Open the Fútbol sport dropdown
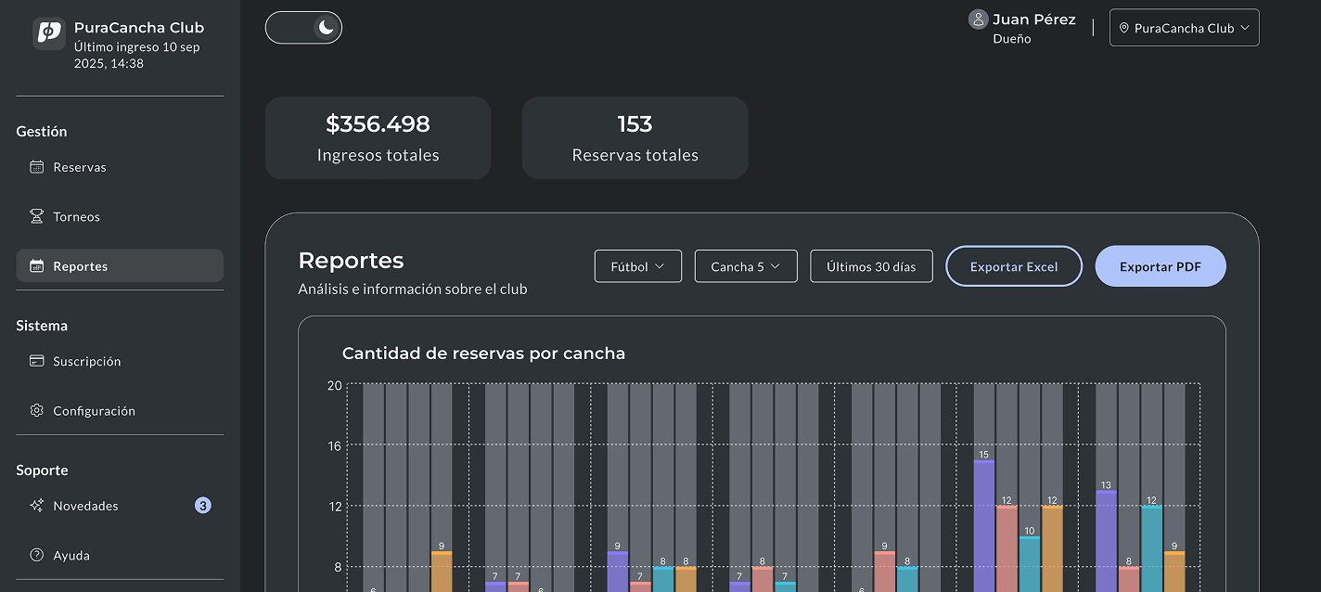Viewport: 1321px width, 592px height. coord(638,266)
